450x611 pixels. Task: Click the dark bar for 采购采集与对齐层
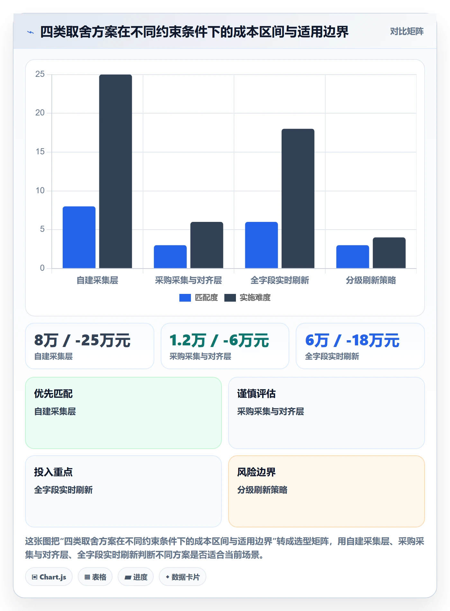(x=207, y=245)
